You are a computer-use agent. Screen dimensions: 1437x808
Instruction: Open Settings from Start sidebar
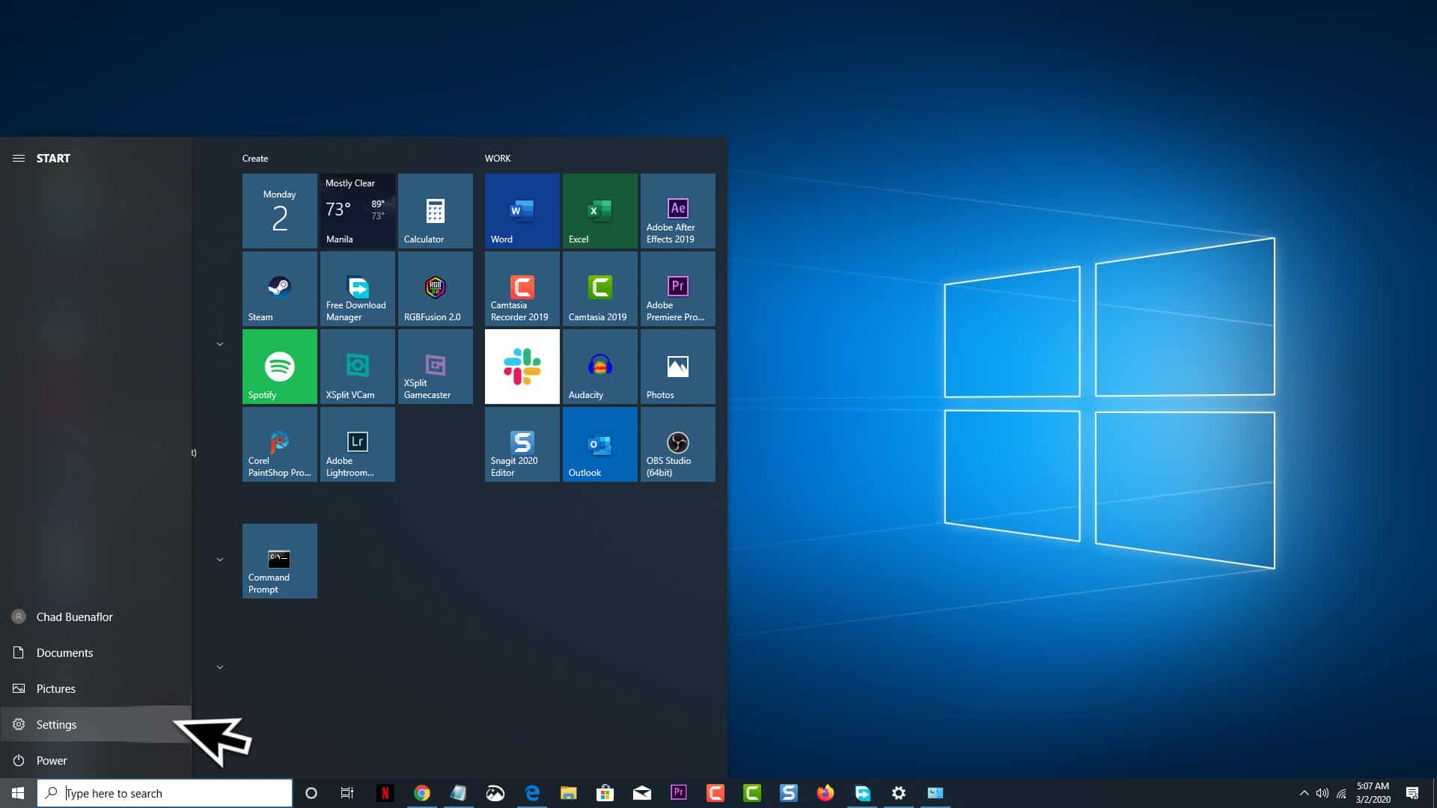[96, 724]
